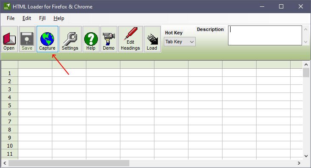Expand the Hot Key dropdown showing Tab Key
This screenshot has width=311, height=168.
click(180, 42)
